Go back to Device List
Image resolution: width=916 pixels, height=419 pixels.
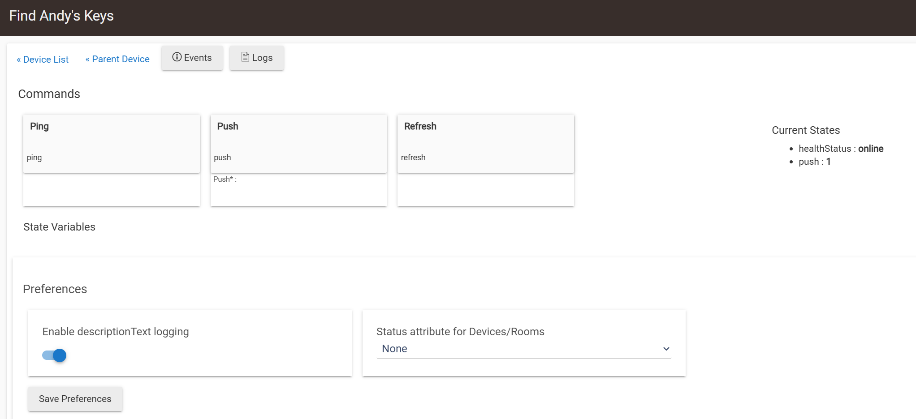click(43, 60)
